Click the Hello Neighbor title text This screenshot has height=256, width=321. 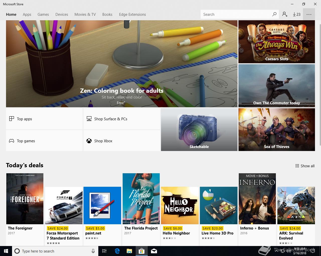click(176, 233)
